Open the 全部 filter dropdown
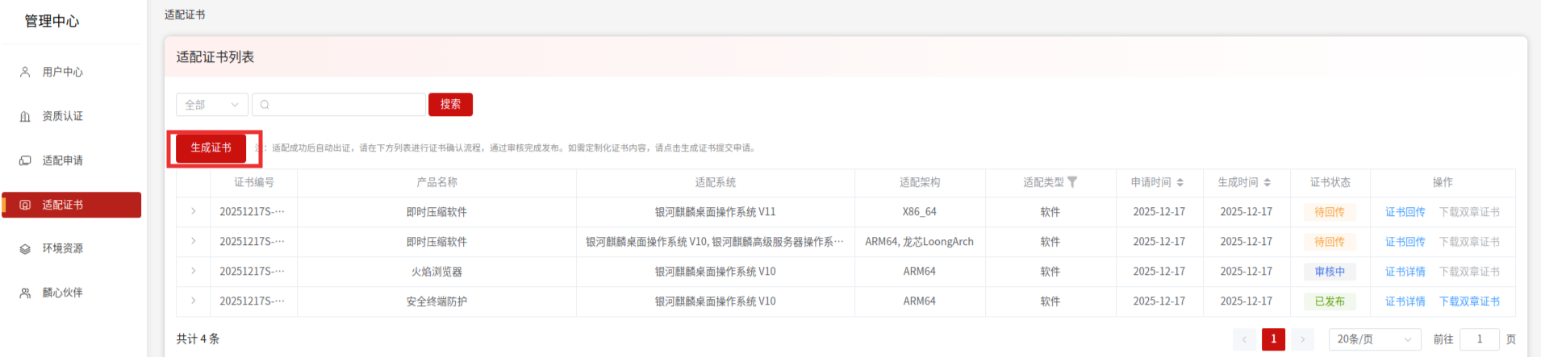 pos(211,105)
